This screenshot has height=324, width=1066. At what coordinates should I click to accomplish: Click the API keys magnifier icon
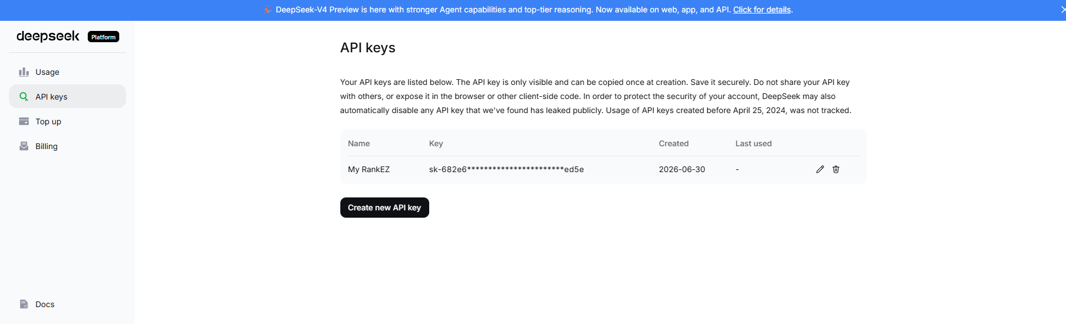click(x=24, y=97)
